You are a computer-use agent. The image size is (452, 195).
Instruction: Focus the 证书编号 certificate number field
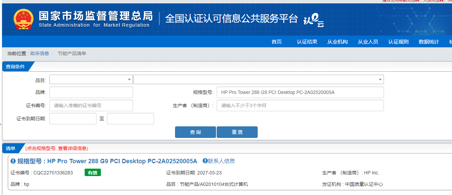(x=91, y=105)
